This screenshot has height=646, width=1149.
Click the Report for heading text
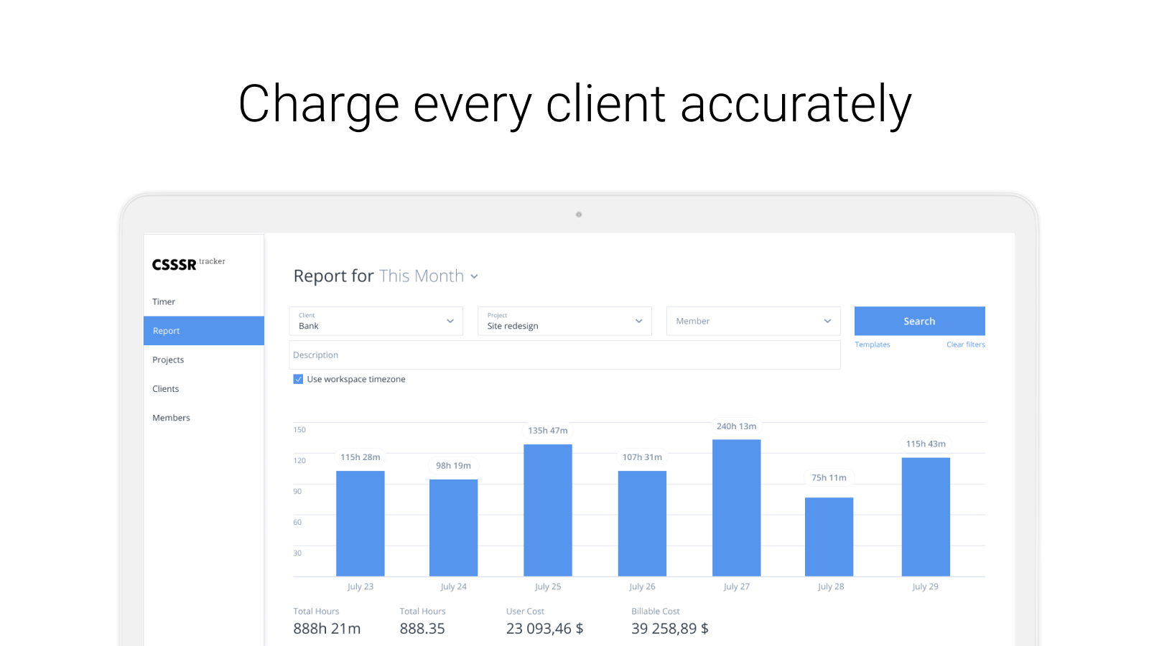click(x=334, y=276)
